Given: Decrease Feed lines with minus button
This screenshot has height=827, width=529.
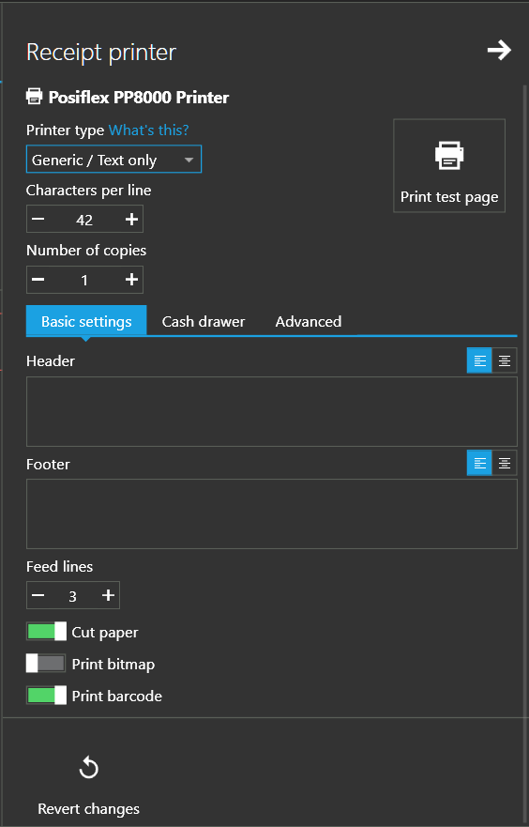Looking at the screenshot, I should (38, 595).
